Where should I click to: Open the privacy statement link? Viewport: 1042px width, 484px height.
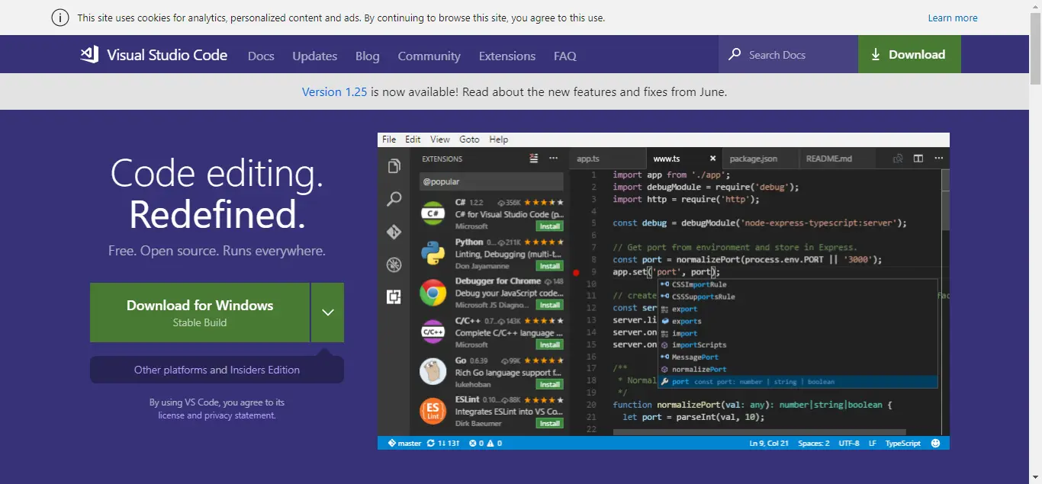(x=240, y=415)
